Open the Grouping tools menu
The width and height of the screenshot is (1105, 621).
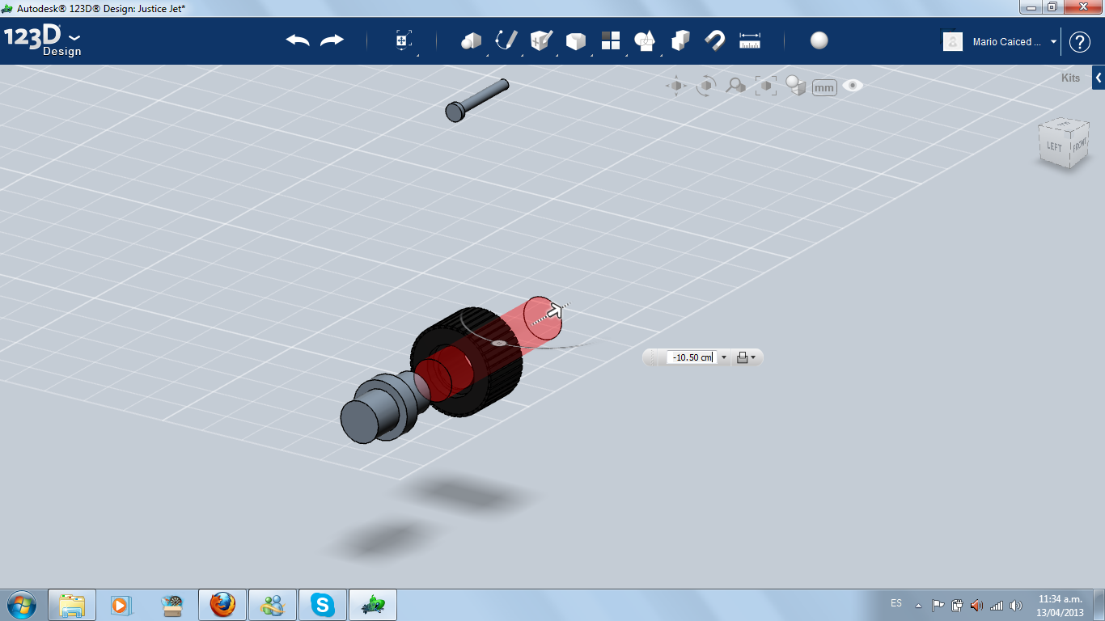click(x=645, y=40)
